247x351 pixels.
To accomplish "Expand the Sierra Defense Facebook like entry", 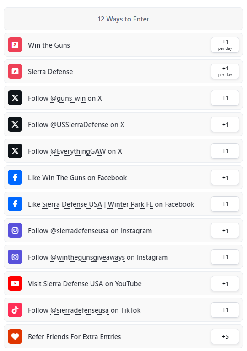I will pos(123,204).
